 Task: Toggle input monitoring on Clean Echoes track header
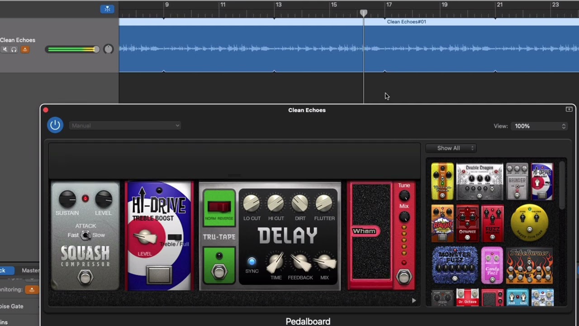(x=25, y=49)
